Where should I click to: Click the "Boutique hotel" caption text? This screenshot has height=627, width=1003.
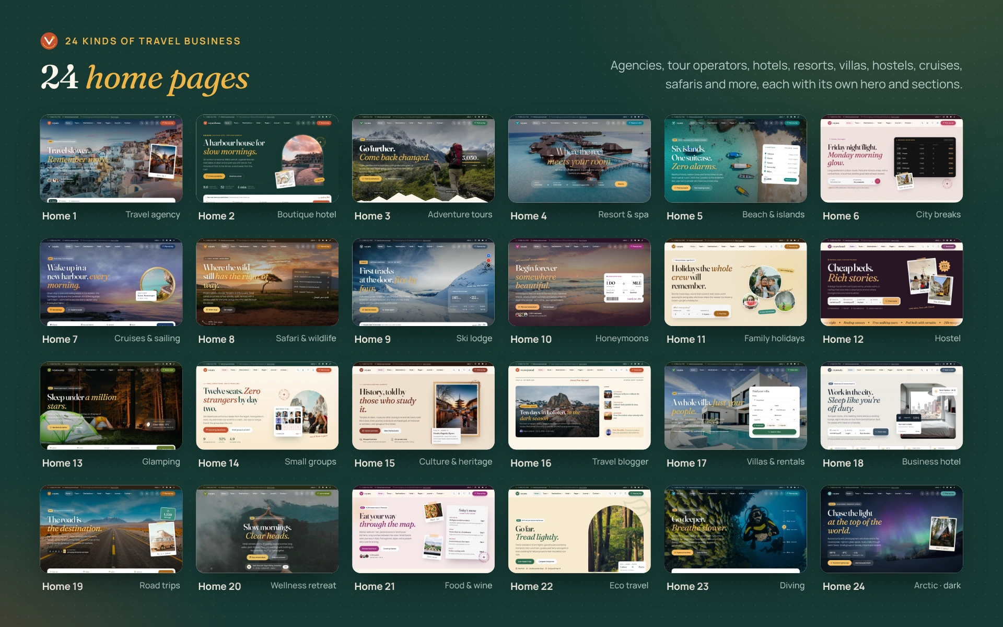pyautogui.click(x=307, y=215)
